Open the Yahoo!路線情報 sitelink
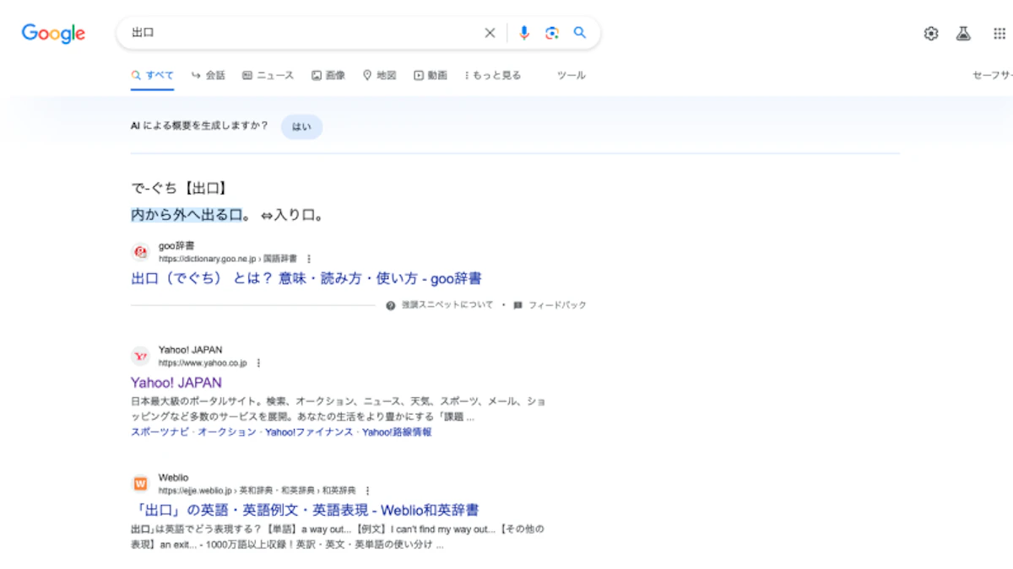The height and width of the screenshot is (569, 1013). point(395,432)
